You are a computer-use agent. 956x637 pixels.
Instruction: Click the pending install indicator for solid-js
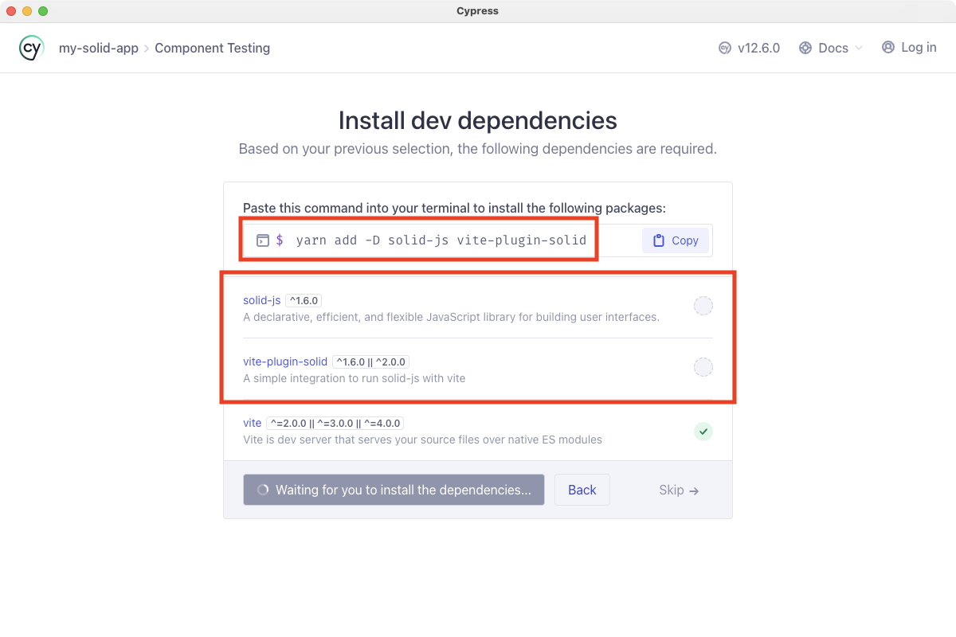703,306
